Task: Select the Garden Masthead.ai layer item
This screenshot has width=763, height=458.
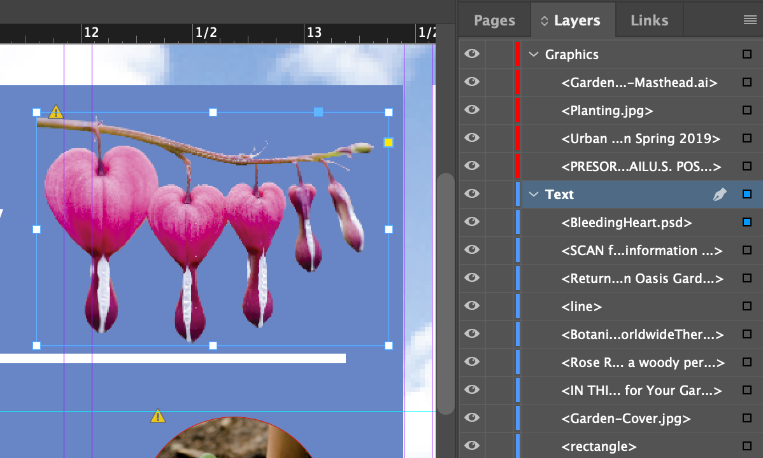Action: pyautogui.click(x=639, y=83)
